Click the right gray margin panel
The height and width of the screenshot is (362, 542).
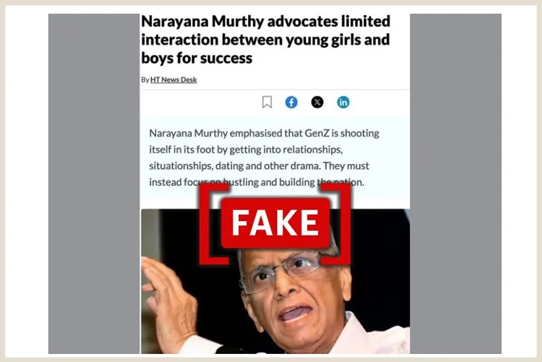pyautogui.click(x=455, y=183)
